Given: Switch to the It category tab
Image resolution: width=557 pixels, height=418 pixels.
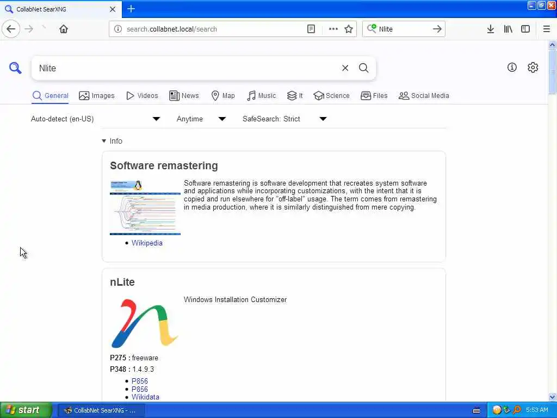Looking at the screenshot, I should coord(295,96).
